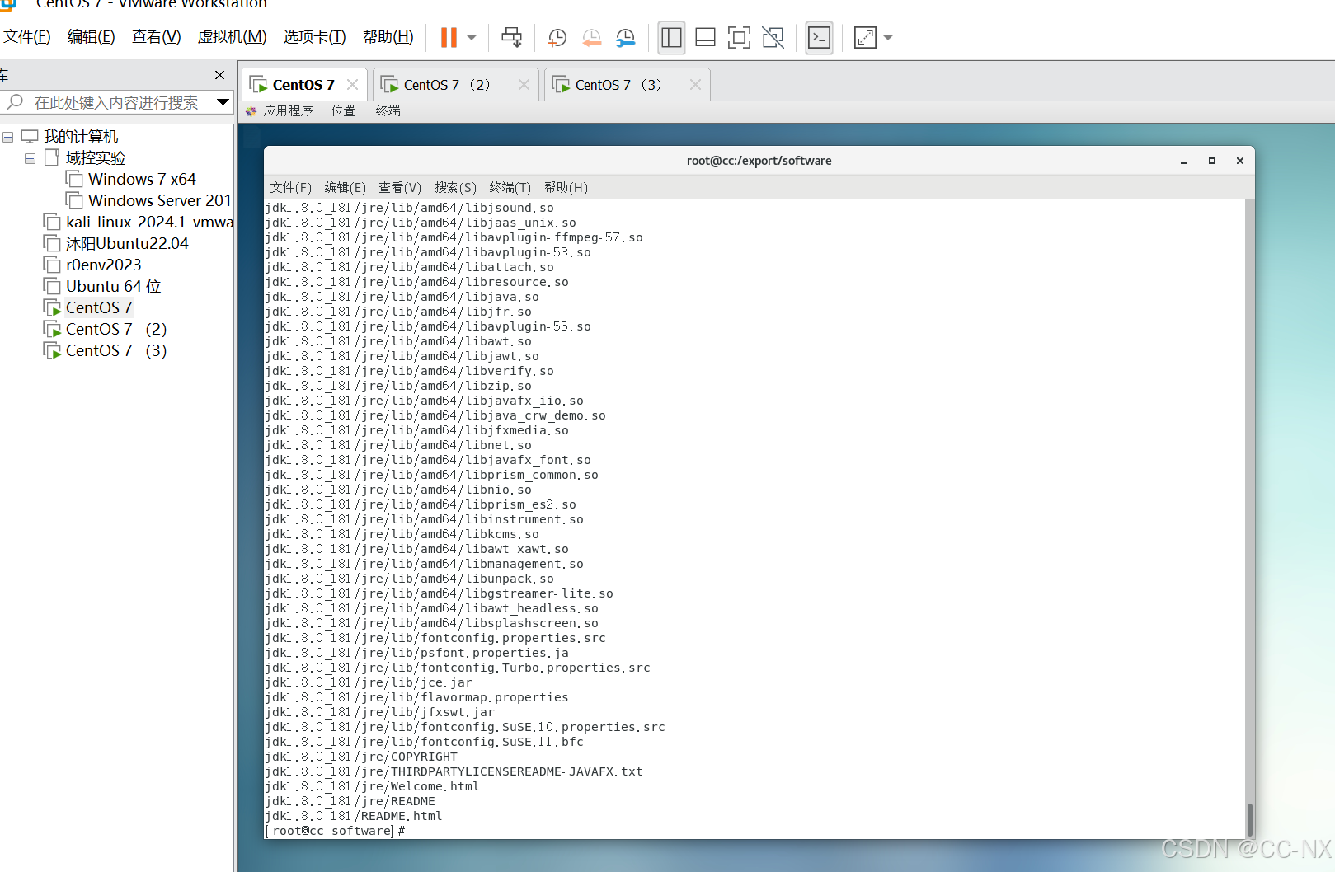Viewport: 1335px width, 872px height.
Task: Open the 编辑(E) menu in VMware
Action: pyautogui.click(x=91, y=37)
